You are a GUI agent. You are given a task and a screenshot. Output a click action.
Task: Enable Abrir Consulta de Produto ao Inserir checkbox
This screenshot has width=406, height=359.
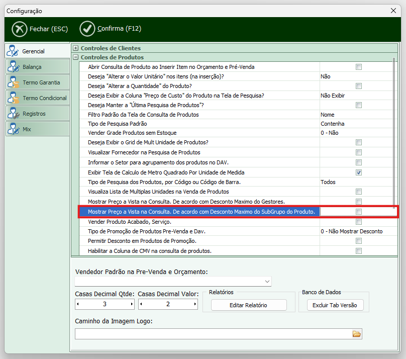pos(359,67)
